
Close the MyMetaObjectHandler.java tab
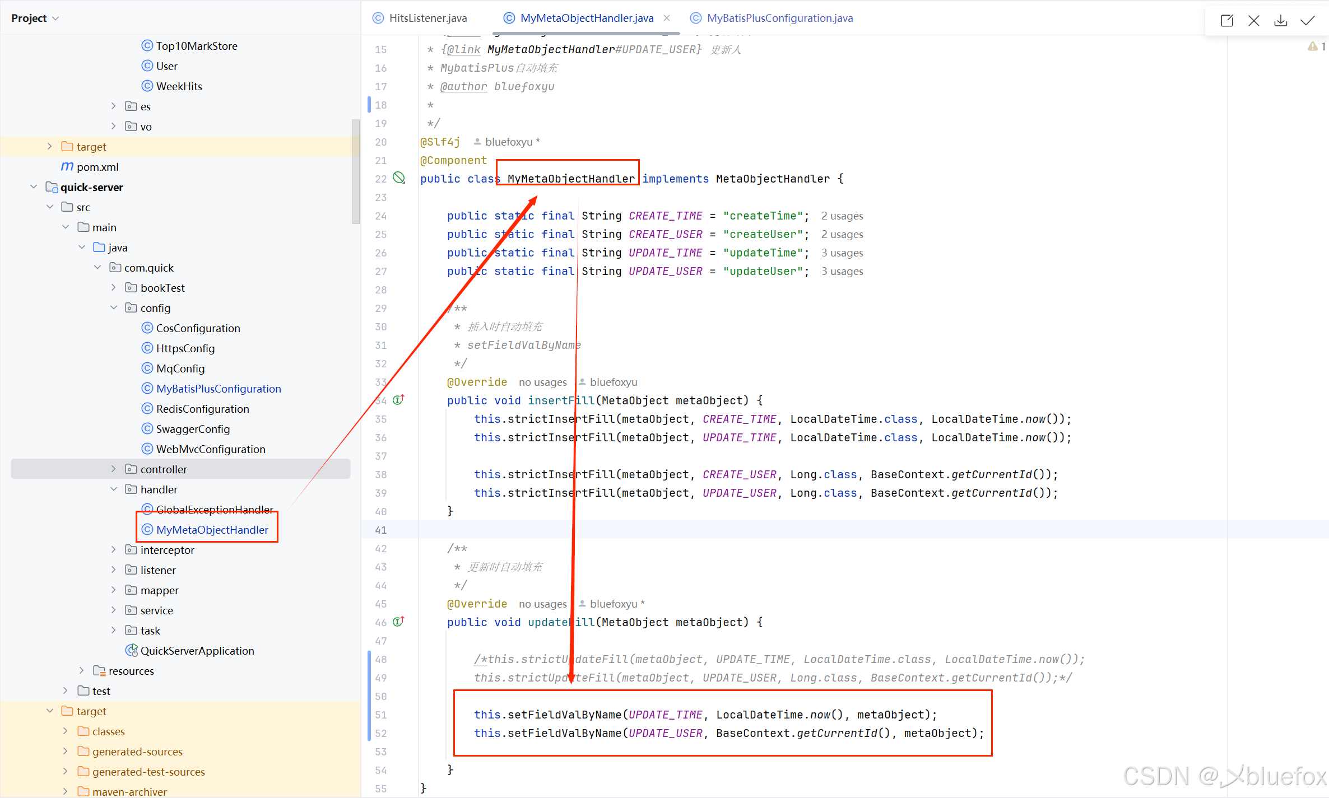[667, 18]
